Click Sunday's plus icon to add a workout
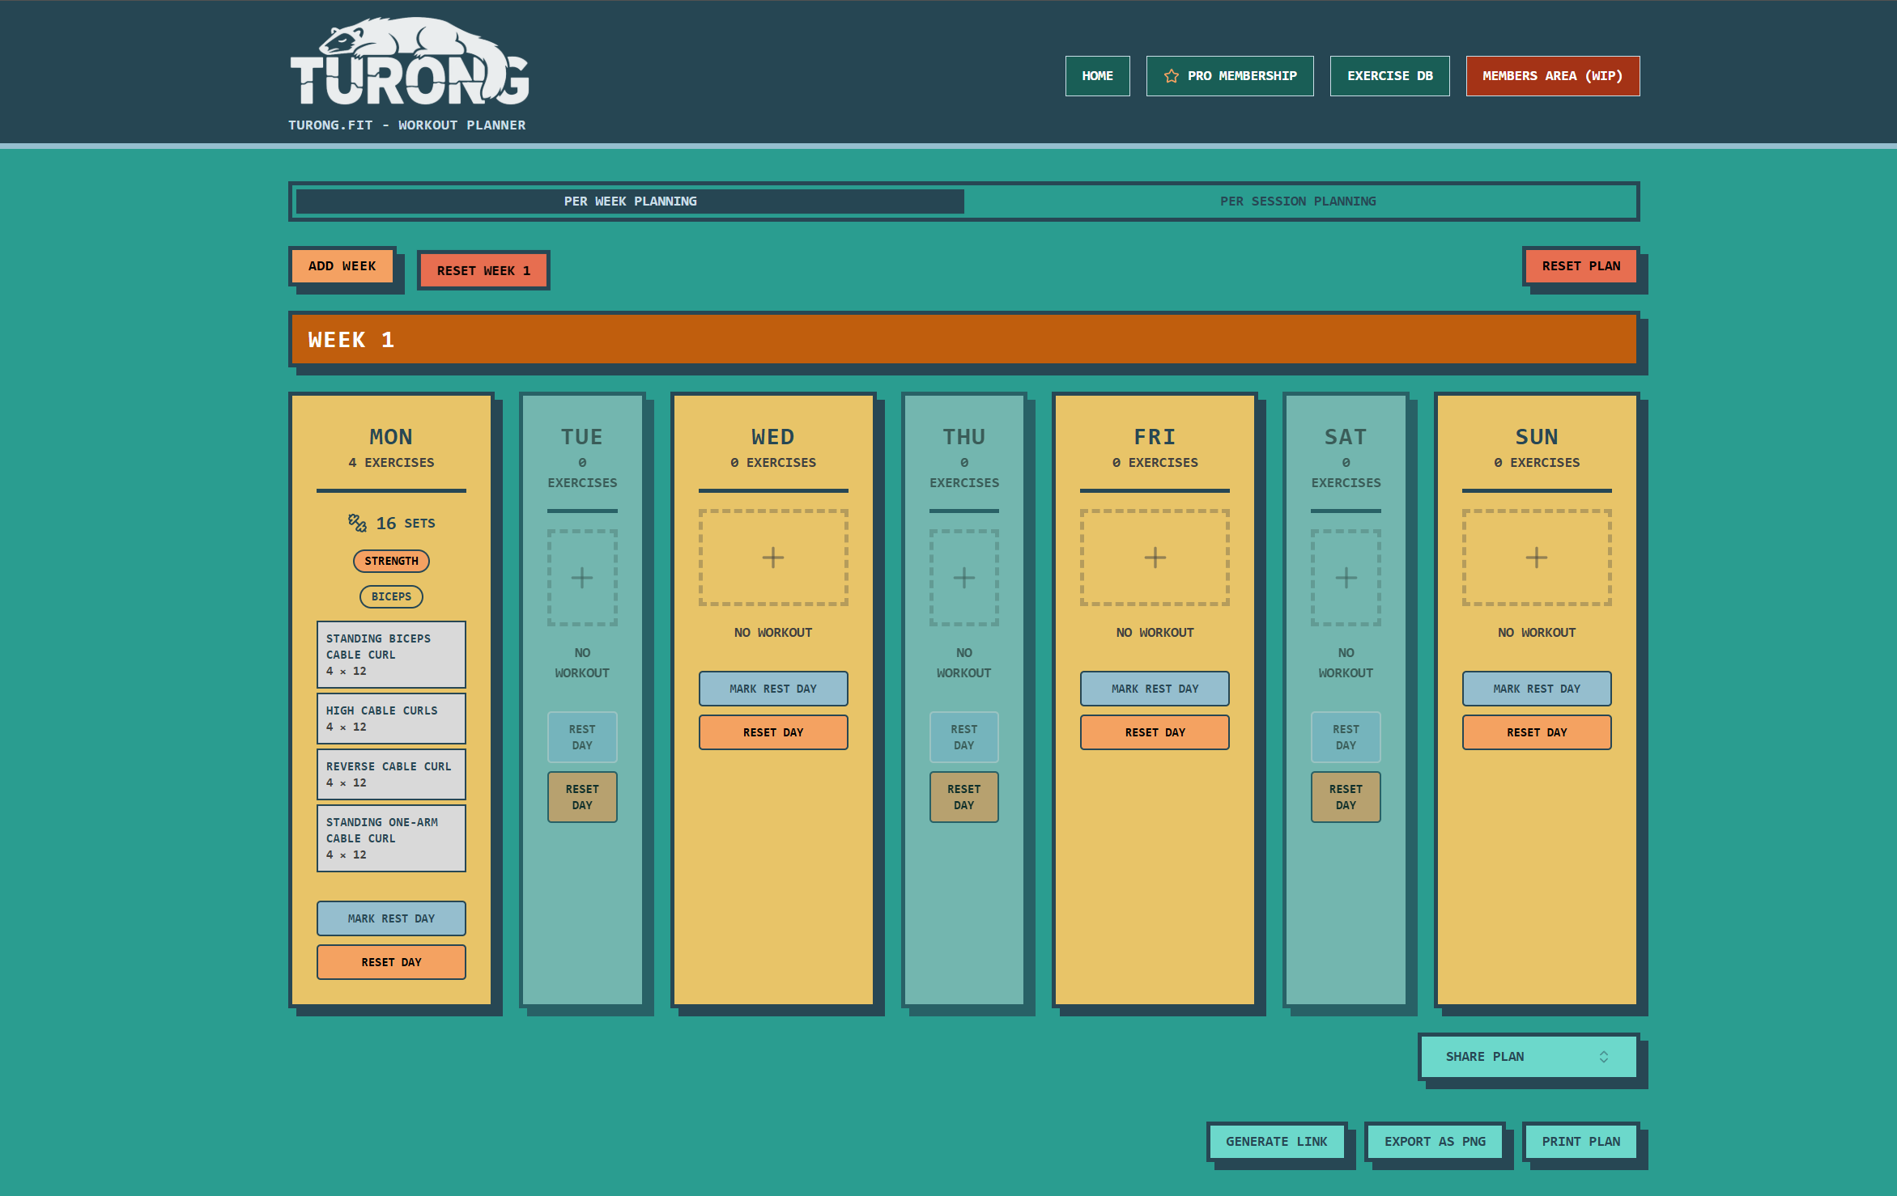This screenshot has width=1897, height=1196. (x=1536, y=558)
